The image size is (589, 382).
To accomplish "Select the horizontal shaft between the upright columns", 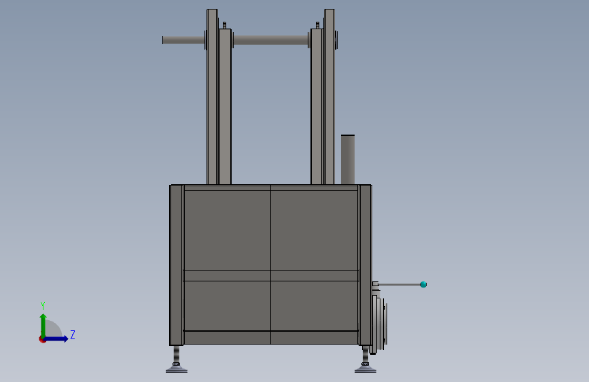I will 271,40.
